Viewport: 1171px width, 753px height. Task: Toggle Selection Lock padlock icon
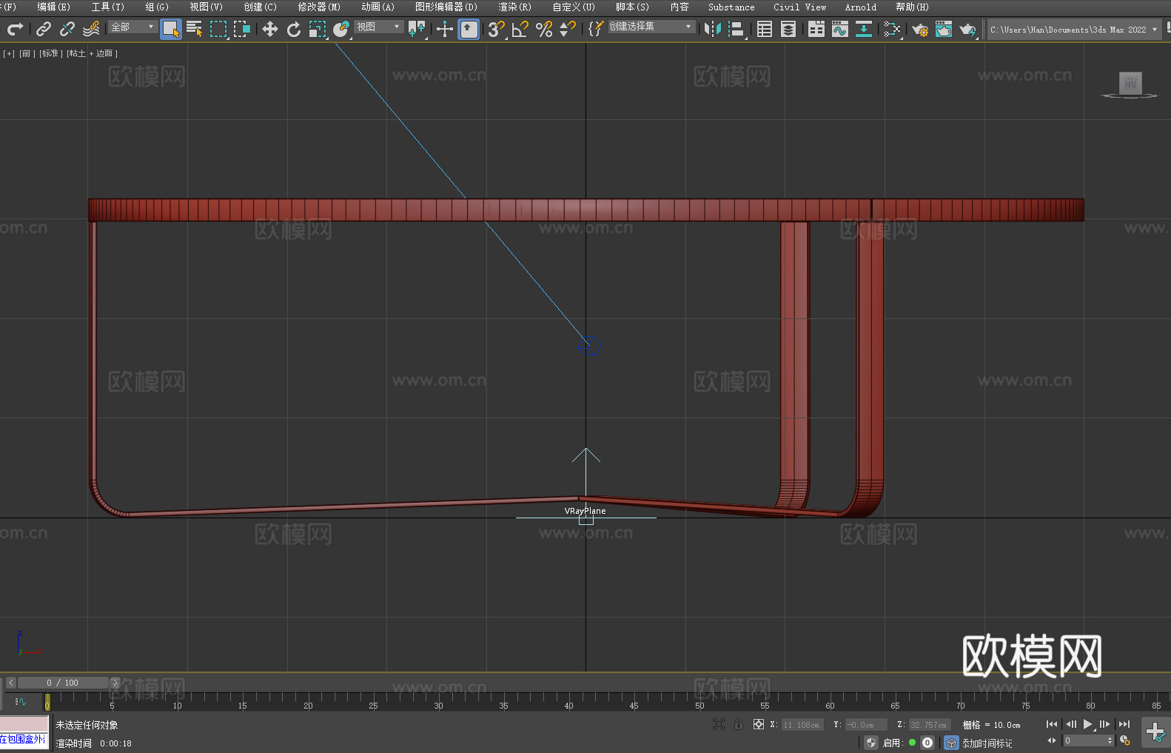(x=739, y=724)
